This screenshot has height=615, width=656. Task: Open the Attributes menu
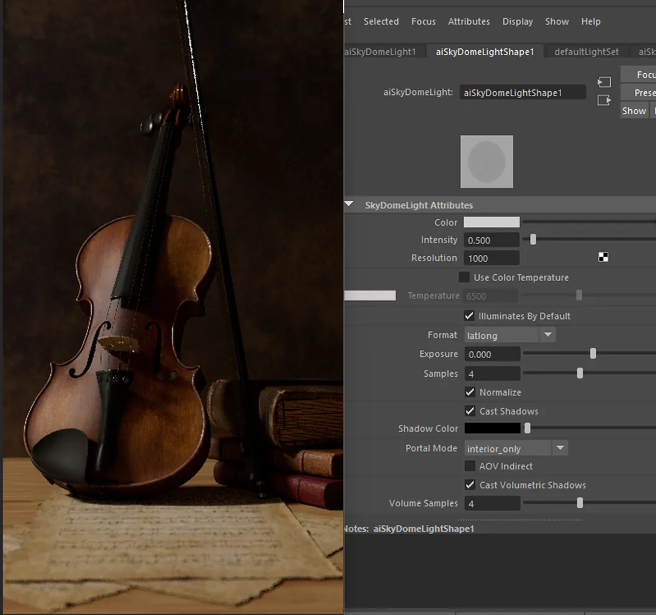pyautogui.click(x=469, y=21)
